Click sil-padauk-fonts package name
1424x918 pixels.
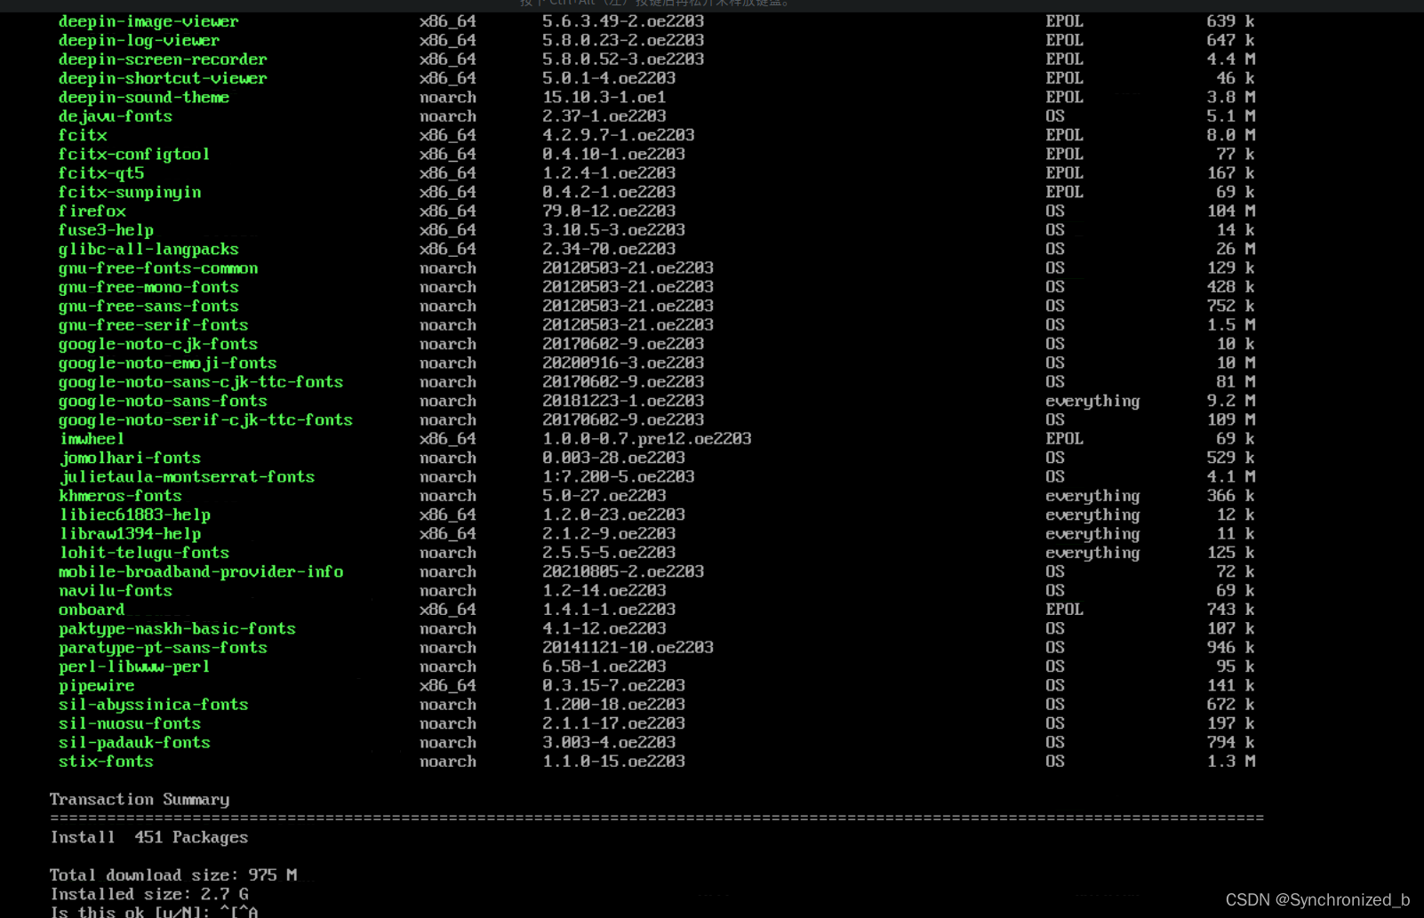point(134,743)
